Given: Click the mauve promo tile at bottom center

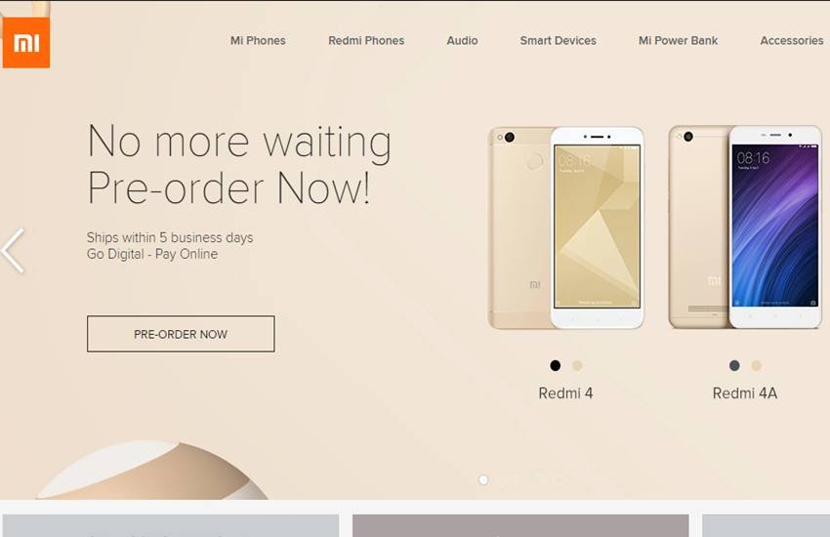Looking at the screenshot, I should pyautogui.click(x=520, y=525).
